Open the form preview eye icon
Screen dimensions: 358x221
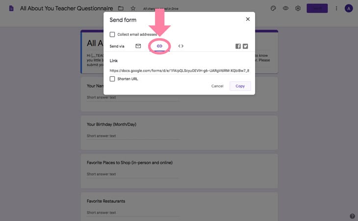coord(285,8)
